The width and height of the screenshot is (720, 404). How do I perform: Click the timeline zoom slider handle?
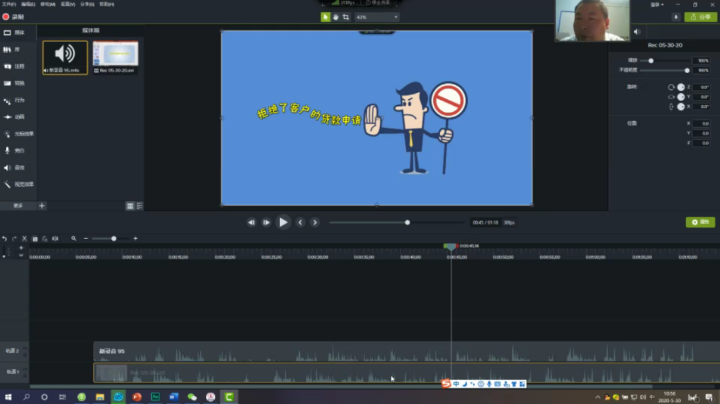(114, 238)
